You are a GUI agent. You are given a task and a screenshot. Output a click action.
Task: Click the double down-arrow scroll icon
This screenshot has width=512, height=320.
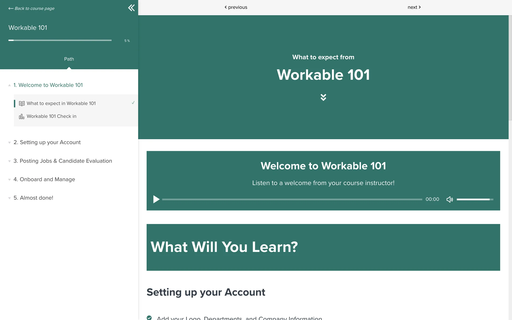(x=323, y=97)
